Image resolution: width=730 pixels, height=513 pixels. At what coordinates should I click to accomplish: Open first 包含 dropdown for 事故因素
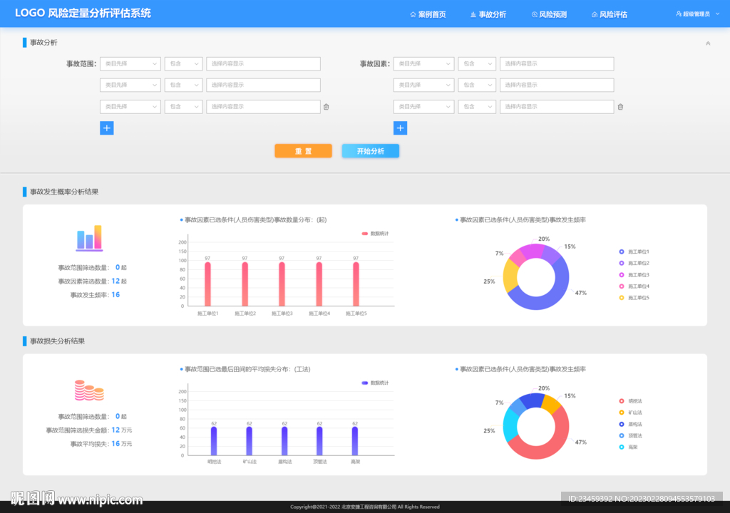tap(477, 63)
